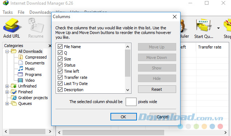
Task: Click Categories panel scroll right arrow
Action: [50, 131]
